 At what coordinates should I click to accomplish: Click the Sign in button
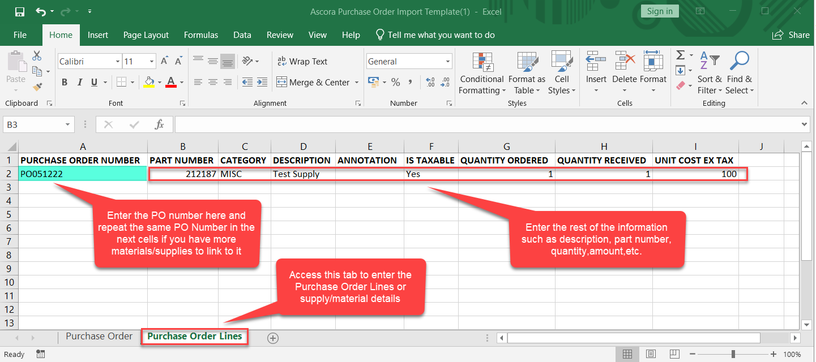click(660, 11)
